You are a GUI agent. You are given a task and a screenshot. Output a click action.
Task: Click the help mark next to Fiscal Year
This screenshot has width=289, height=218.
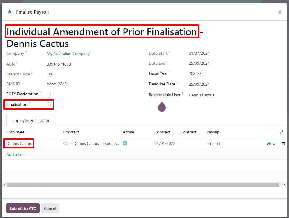click(170, 72)
